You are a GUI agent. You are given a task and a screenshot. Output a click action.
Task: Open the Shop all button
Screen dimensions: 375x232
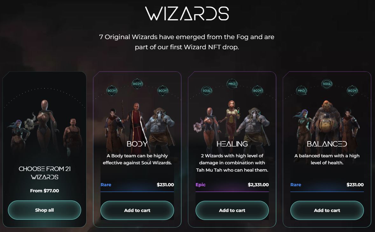45,210
